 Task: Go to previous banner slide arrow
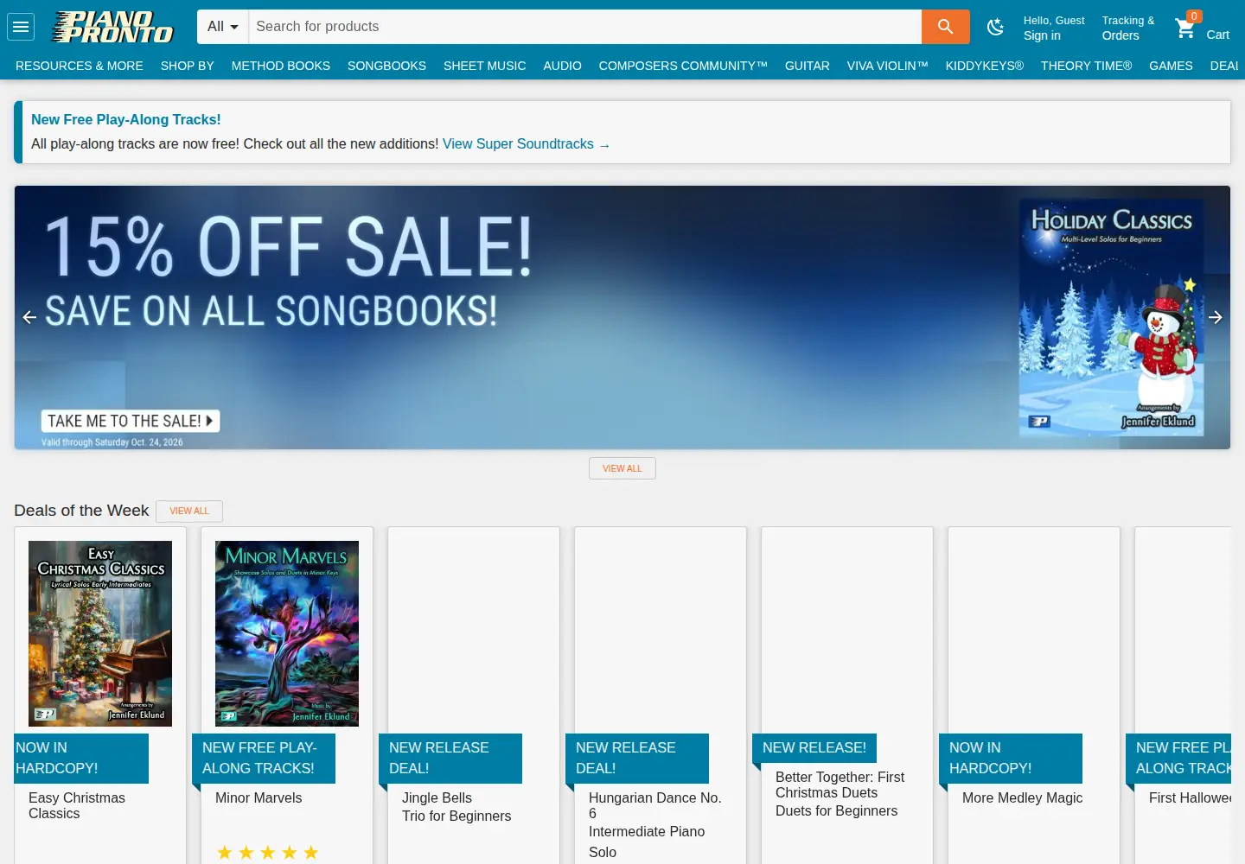pyautogui.click(x=29, y=317)
